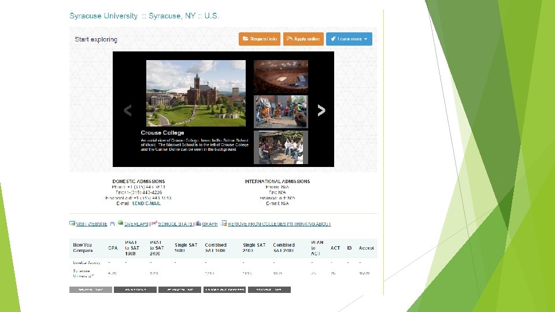The image size is (555, 312).
Task: Click the Combined SAT 2400 column header
Action: point(283,248)
